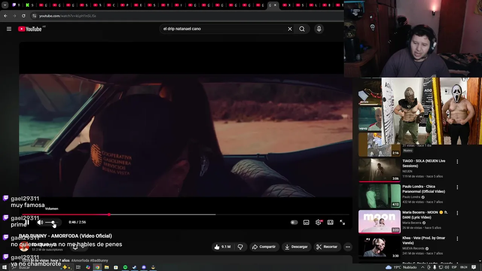
Task: Open the Bad Bunny channel avatar
Action: click(24, 247)
